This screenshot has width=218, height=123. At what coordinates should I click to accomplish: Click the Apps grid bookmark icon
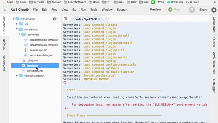(x=4, y=2)
